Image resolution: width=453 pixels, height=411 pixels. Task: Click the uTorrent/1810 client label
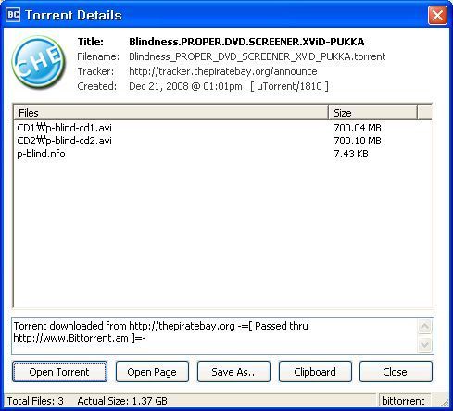click(289, 86)
